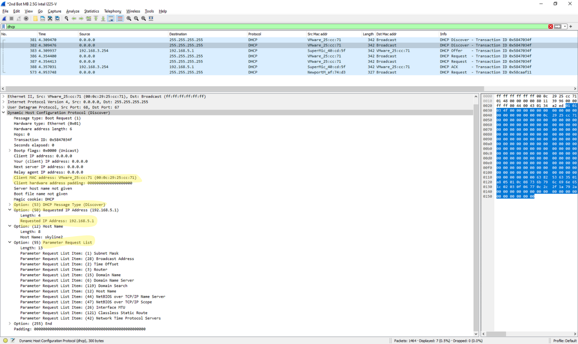Open the Capture options gear icon

[26, 18]
